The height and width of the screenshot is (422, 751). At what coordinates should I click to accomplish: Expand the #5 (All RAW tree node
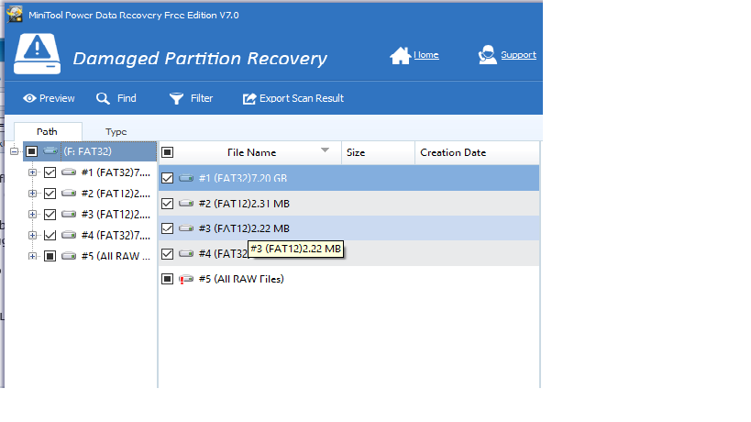tap(32, 256)
